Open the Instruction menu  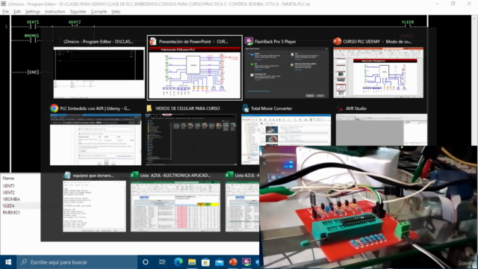pos(55,12)
